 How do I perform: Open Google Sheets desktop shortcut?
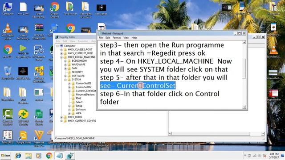39,117
